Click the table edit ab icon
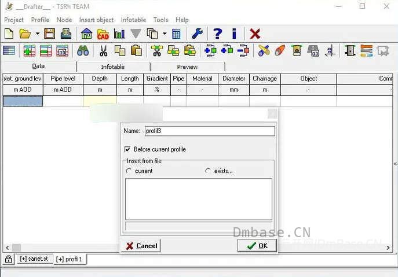 (x=62, y=50)
